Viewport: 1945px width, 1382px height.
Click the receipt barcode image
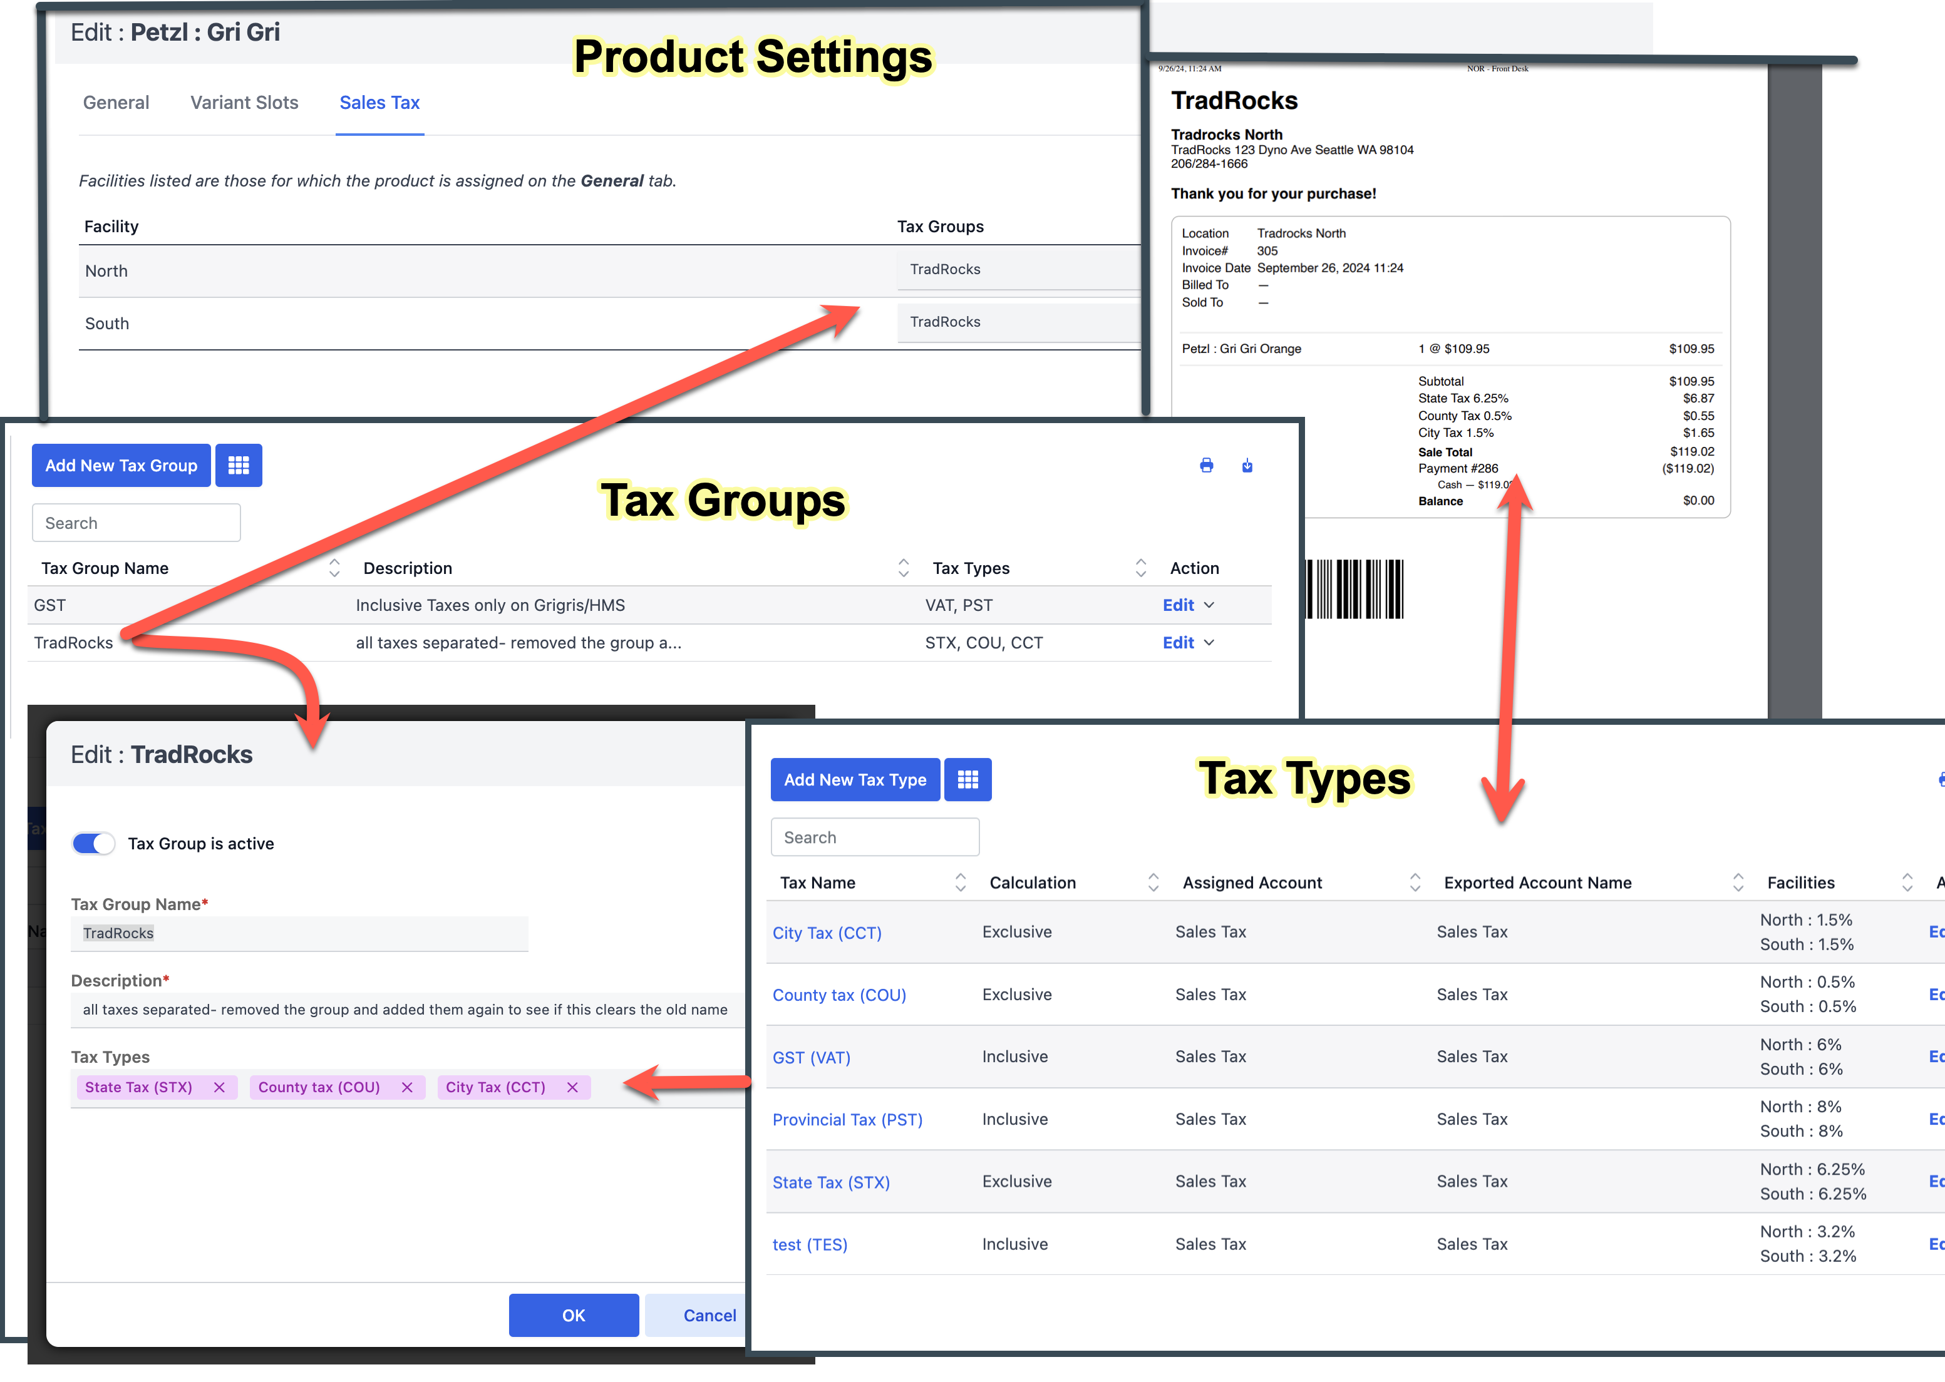pos(1354,589)
